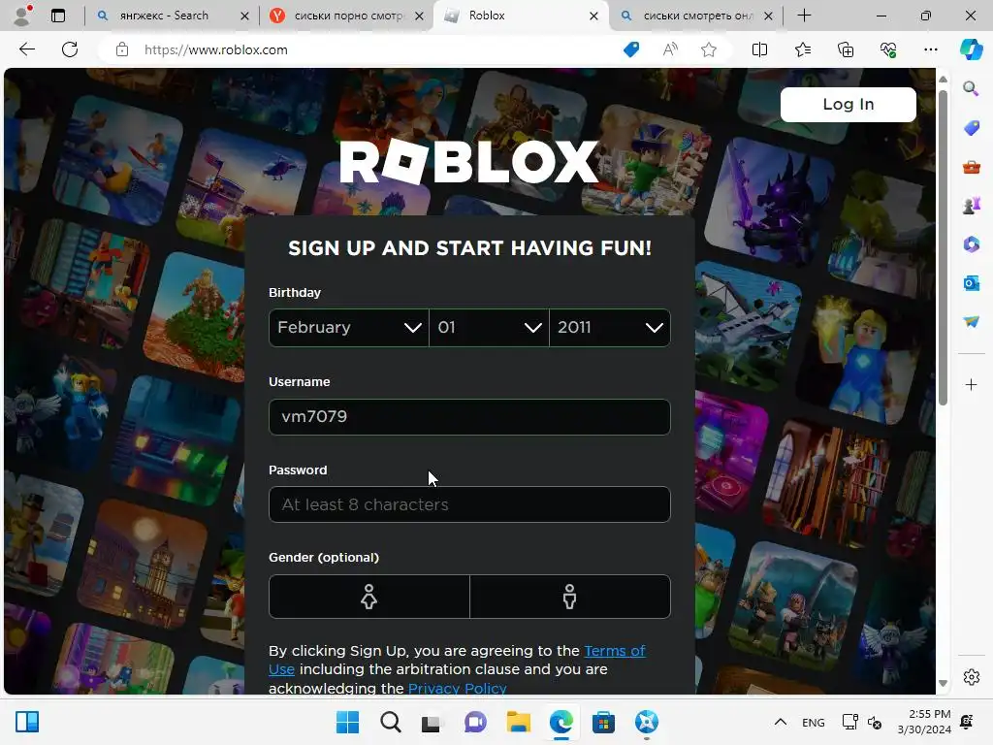Open the taskbar Chat icon
This screenshot has height=745, width=993.
pyautogui.click(x=475, y=722)
